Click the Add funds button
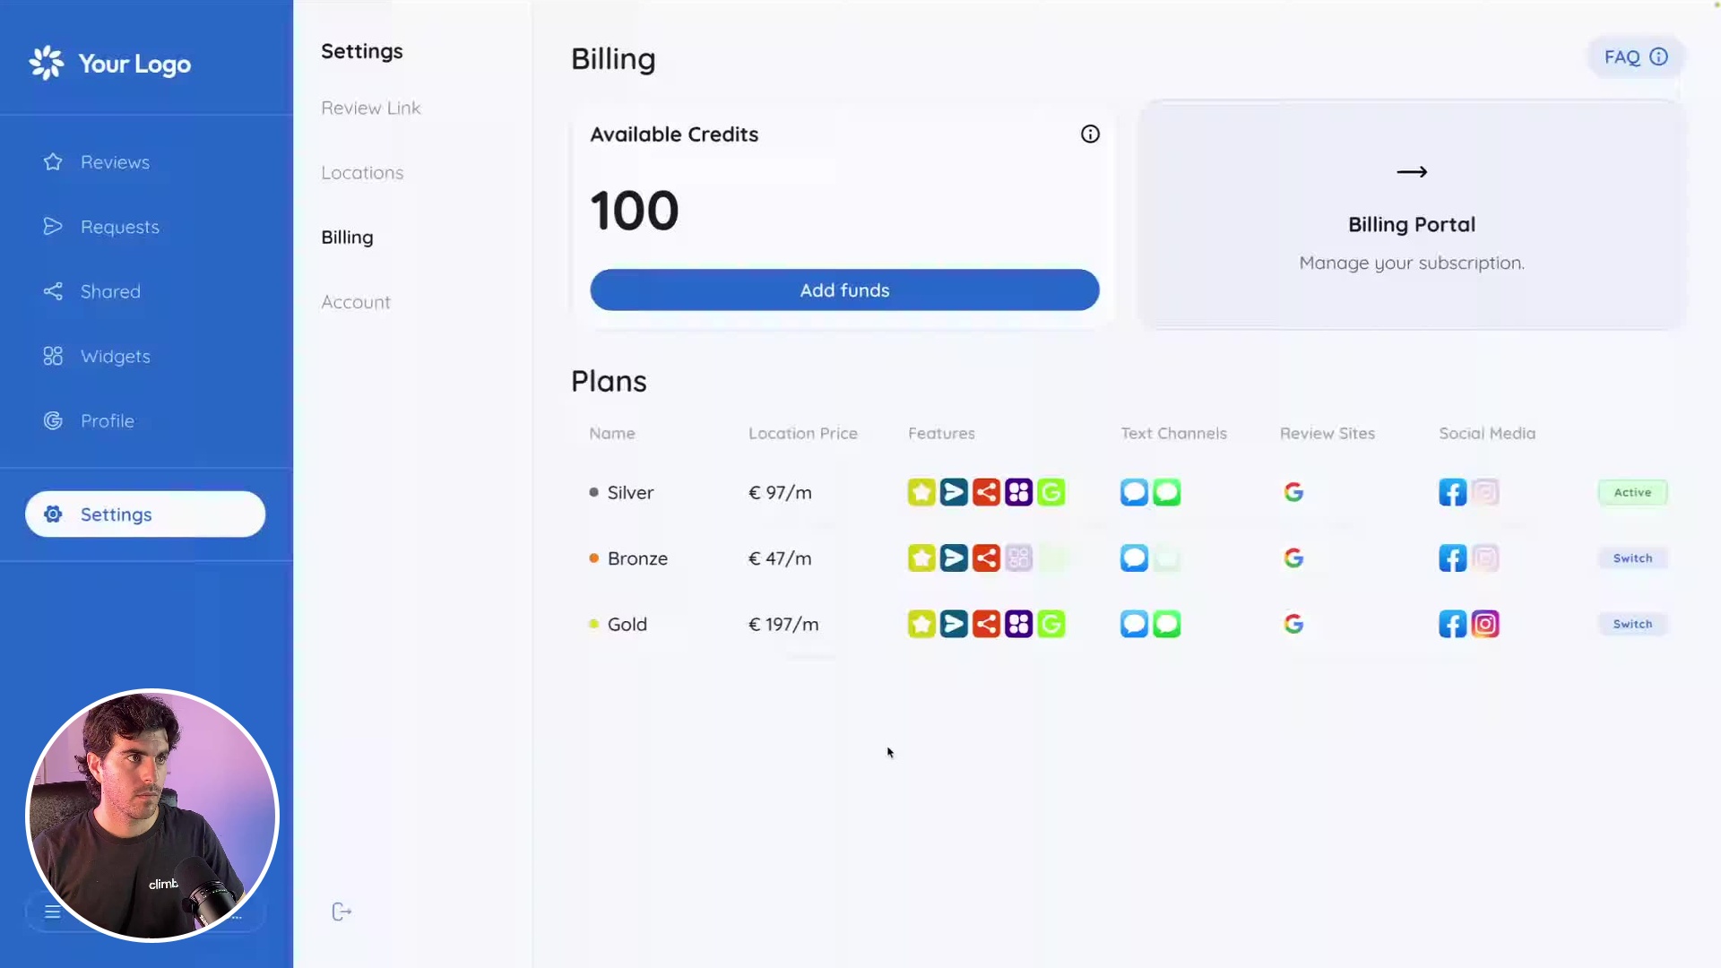 pos(844,290)
